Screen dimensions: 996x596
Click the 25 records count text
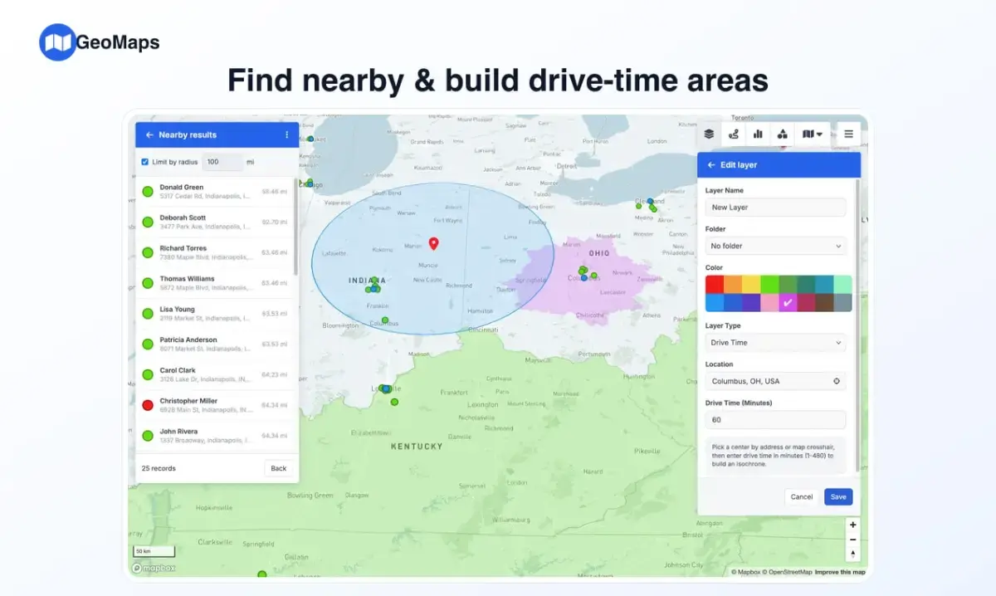click(159, 468)
